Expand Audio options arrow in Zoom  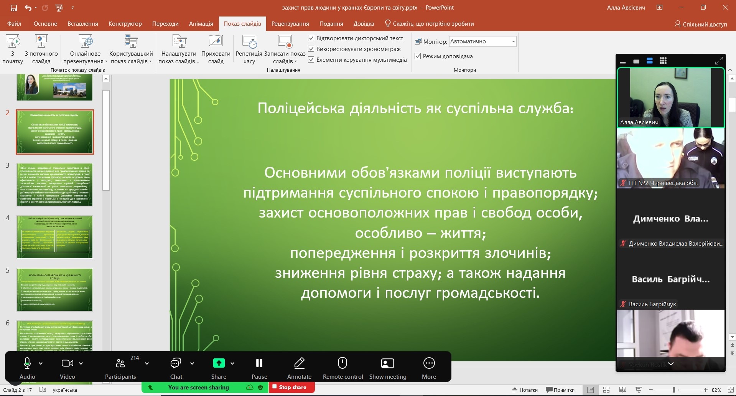click(41, 363)
